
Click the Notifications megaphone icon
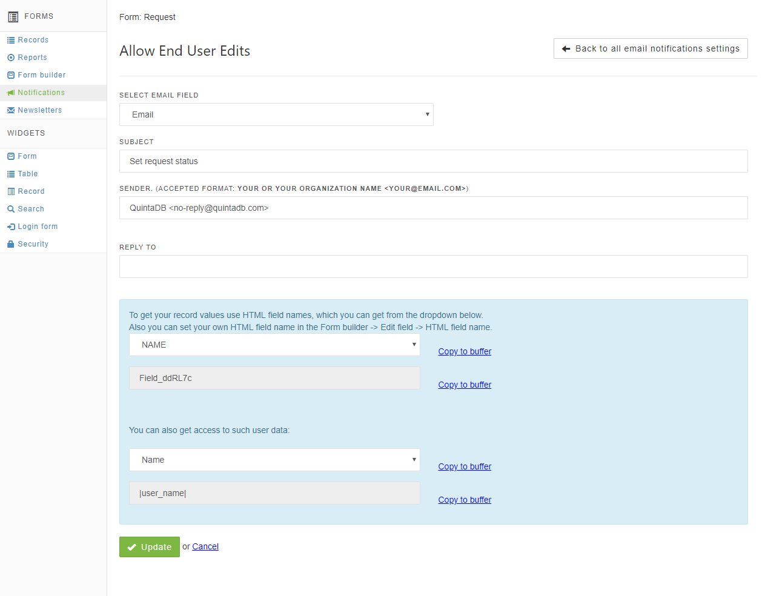point(11,93)
